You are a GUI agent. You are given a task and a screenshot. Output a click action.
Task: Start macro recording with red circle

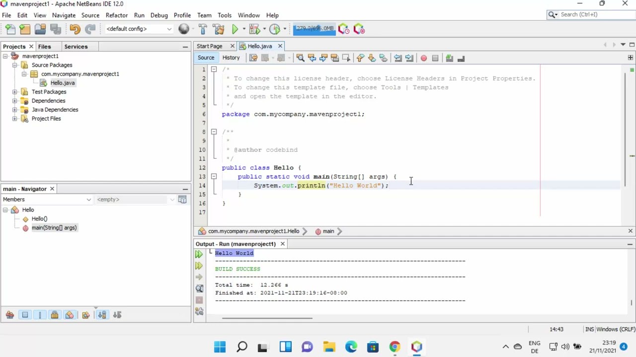(423, 58)
